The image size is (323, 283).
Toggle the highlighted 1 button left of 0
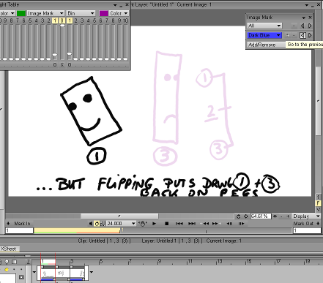click(x=55, y=20)
